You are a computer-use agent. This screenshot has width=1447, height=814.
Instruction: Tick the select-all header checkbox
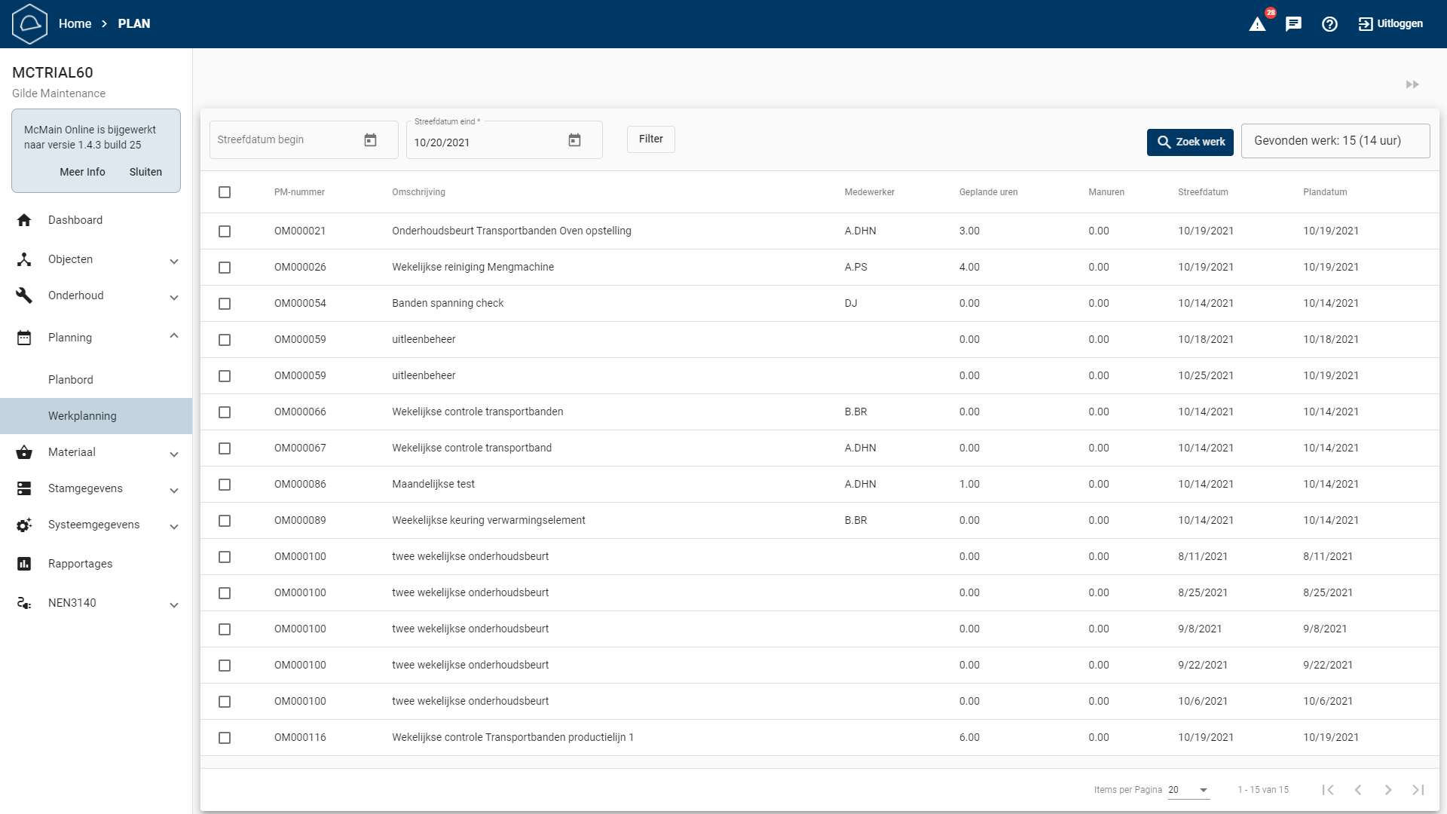[x=225, y=192]
